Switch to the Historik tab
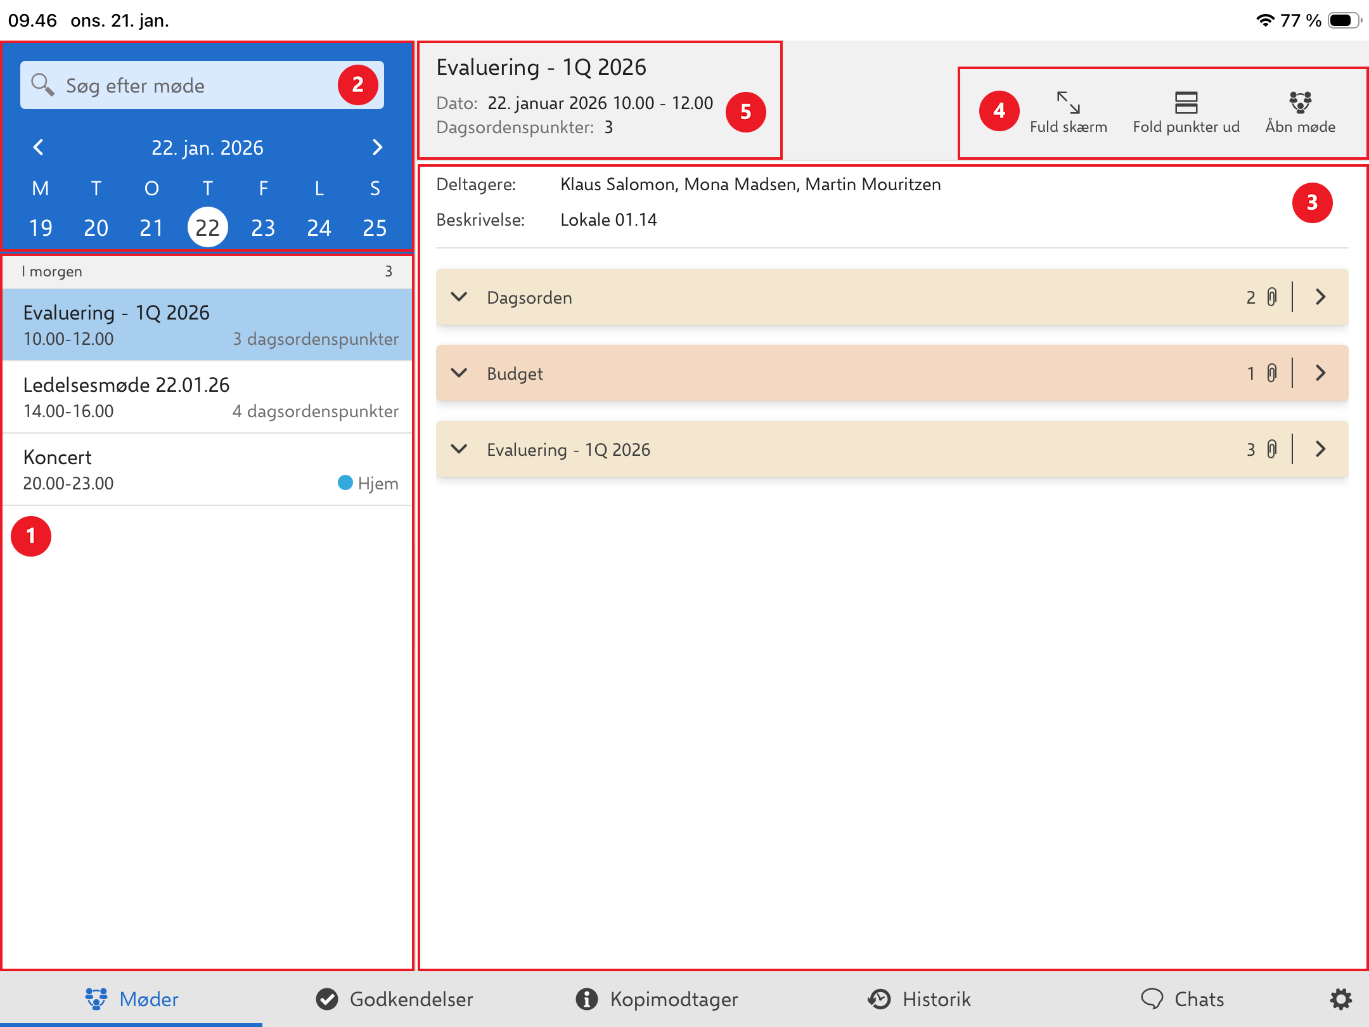Image resolution: width=1369 pixels, height=1027 pixels. pyautogui.click(x=919, y=999)
